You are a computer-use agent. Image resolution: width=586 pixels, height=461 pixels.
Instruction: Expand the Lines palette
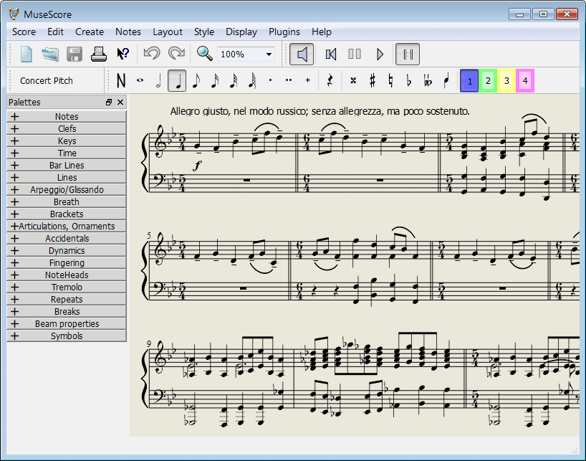click(x=67, y=178)
